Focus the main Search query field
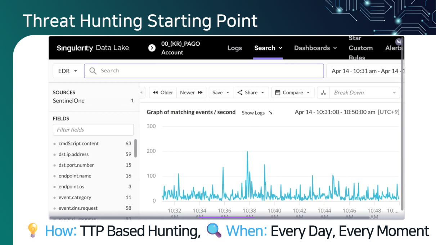 pyautogui.click(x=204, y=71)
